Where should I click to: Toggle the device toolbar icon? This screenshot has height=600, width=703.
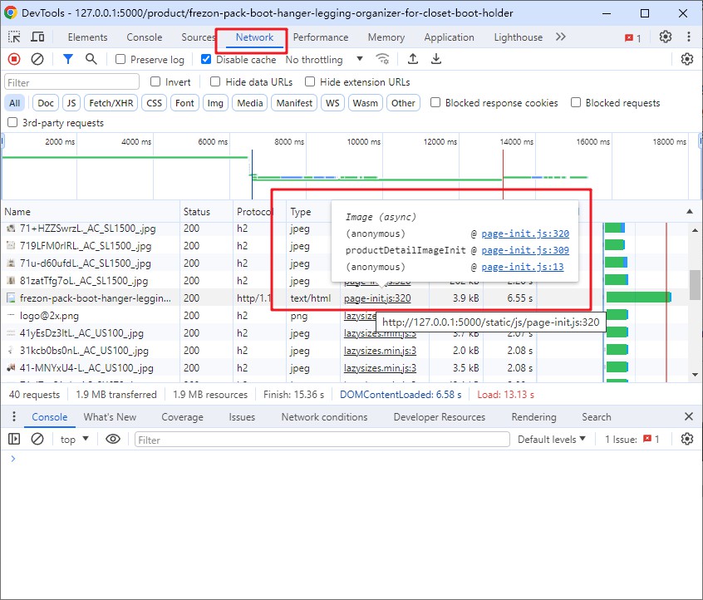(37, 37)
